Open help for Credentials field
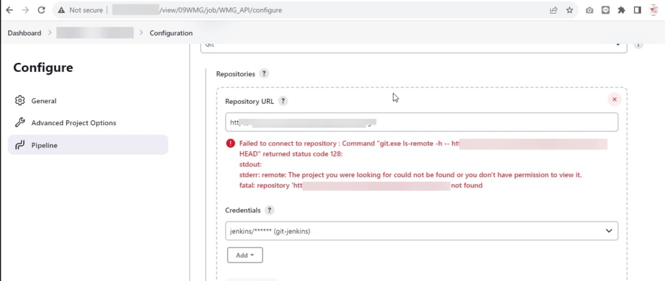 point(270,210)
